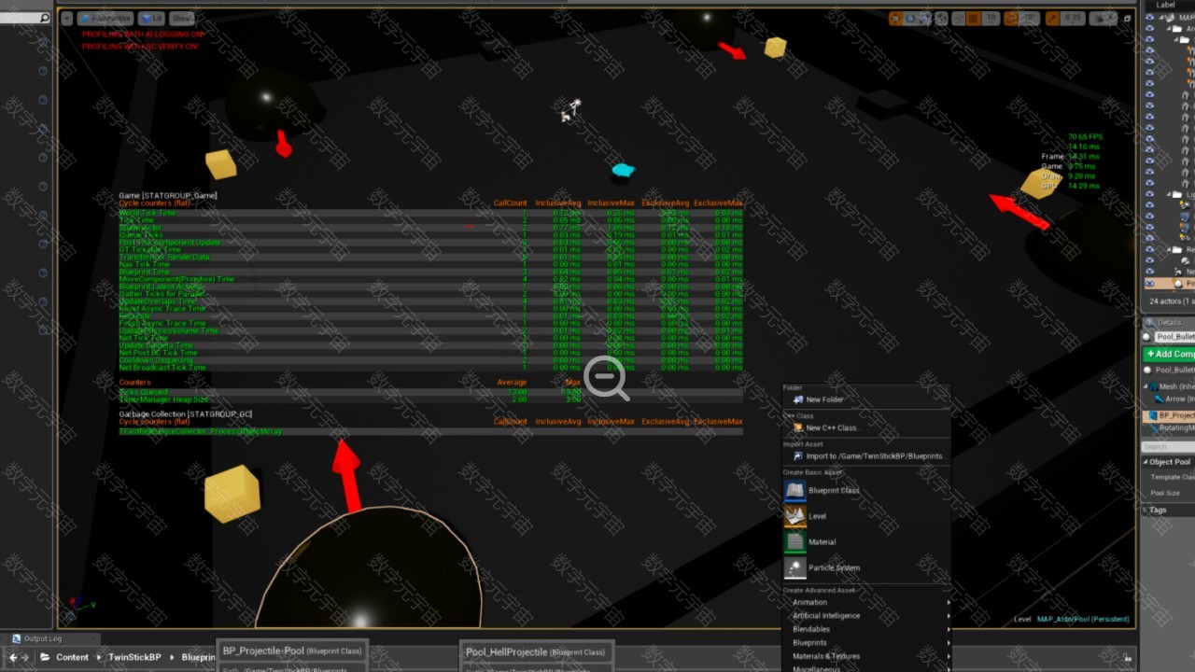The width and height of the screenshot is (1195, 672).
Task: Expand the Materials & Textures submenu
Action: [868, 656]
